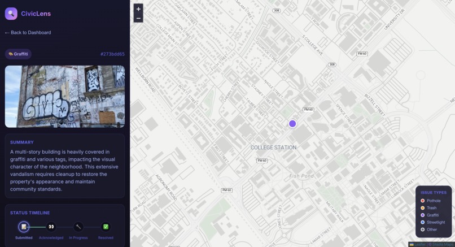
Task: Click the purple graffiti map marker
Action: [292, 124]
